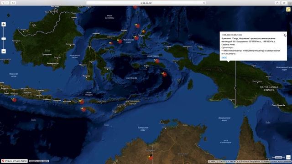Go back with Safari's back arrow

pos(3,3)
